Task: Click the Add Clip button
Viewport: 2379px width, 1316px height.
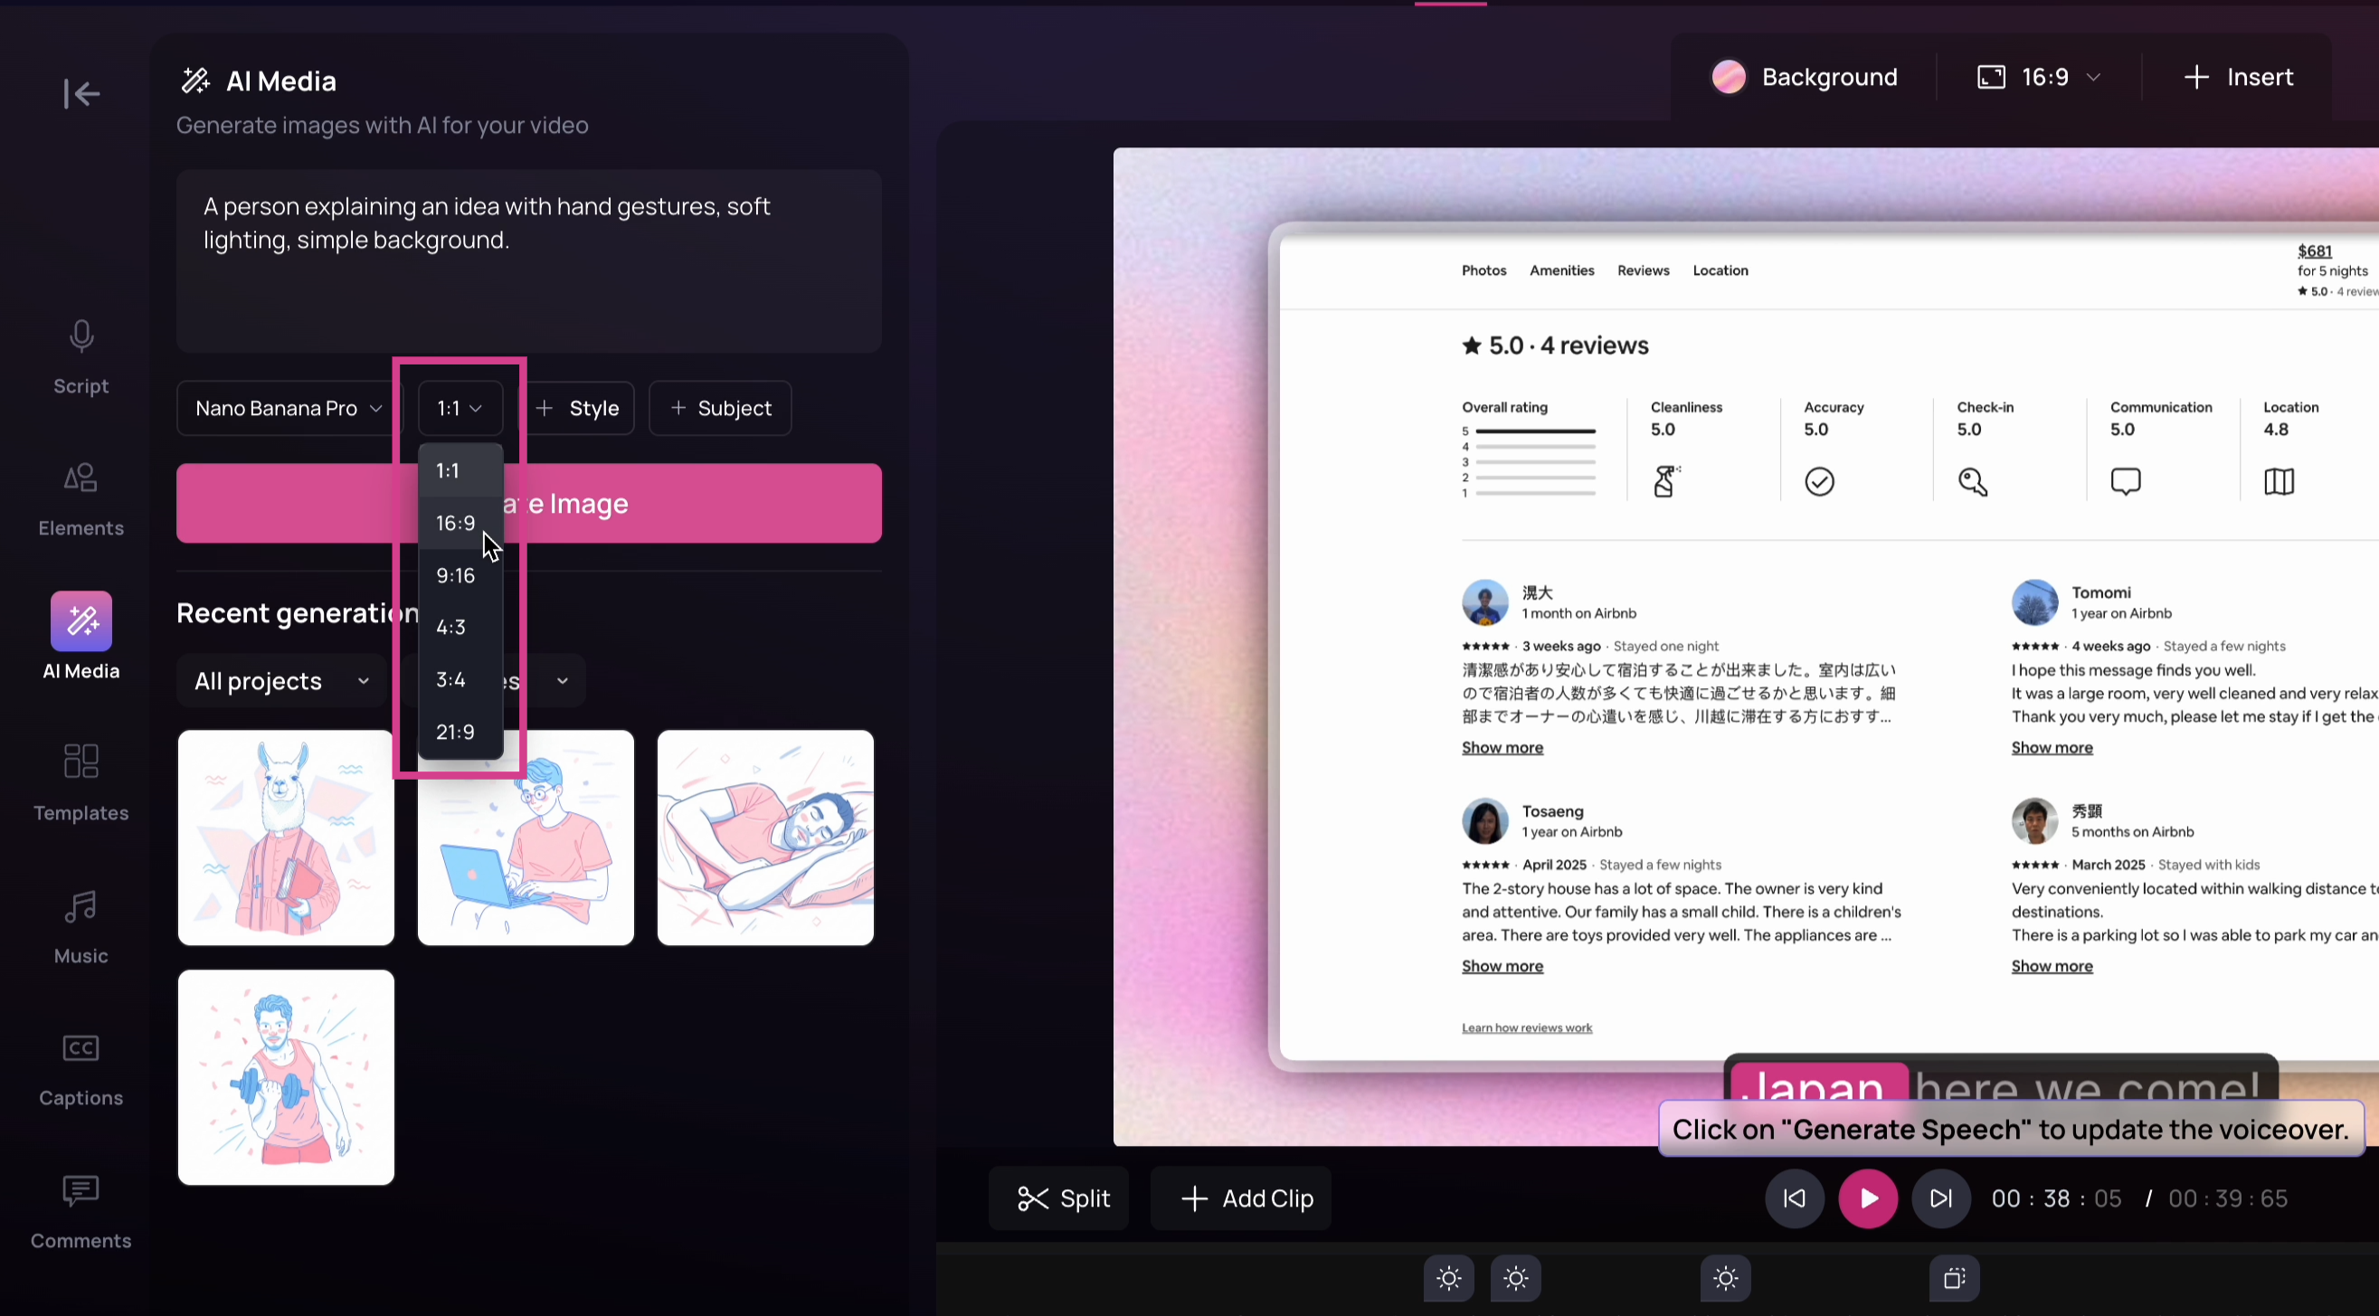Action: (x=1246, y=1198)
